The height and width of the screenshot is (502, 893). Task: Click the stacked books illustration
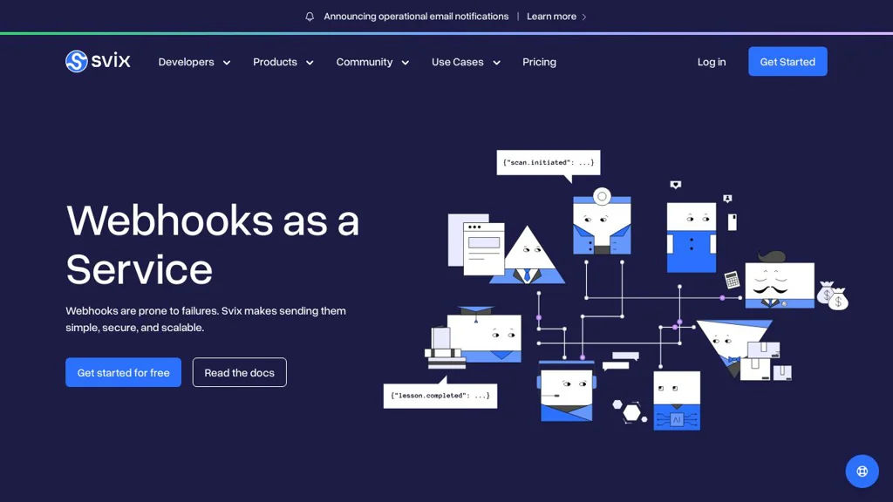[x=444, y=348]
